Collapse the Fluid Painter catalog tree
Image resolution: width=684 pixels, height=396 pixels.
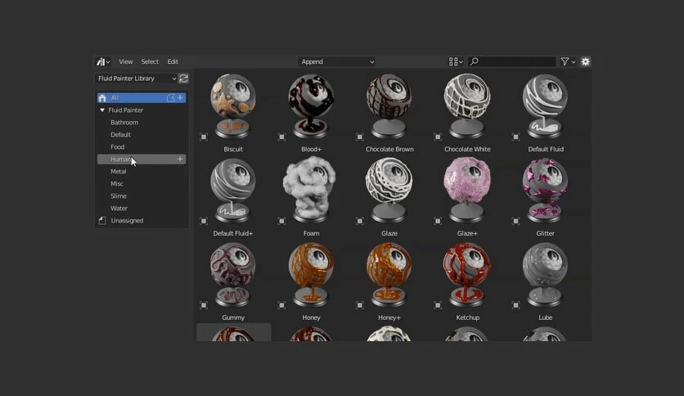click(x=102, y=110)
